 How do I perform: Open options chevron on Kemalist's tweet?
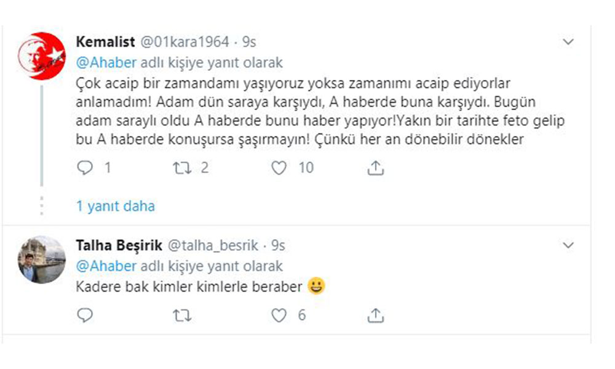coord(569,42)
